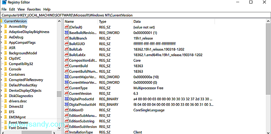Select the drivers.desc tree key
The height and width of the screenshot is (134, 271).
click(x=18, y=101)
